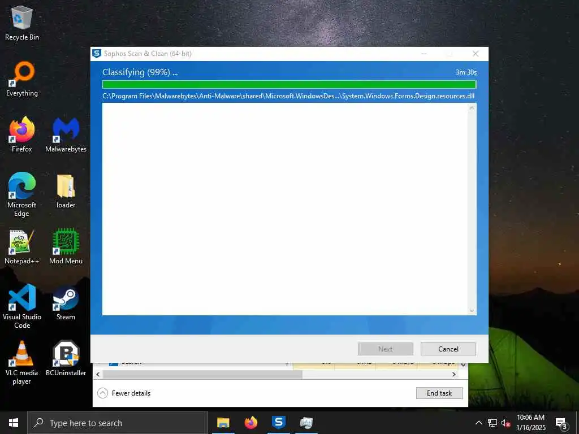Click the scanned file path text

tap(288, 96)
